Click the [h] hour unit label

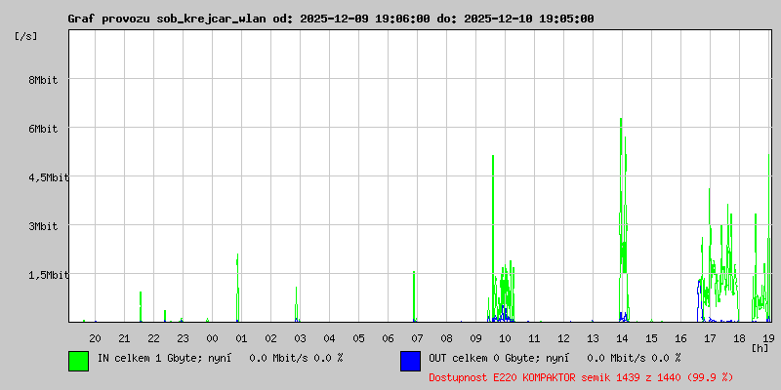[x=760, y=348]
